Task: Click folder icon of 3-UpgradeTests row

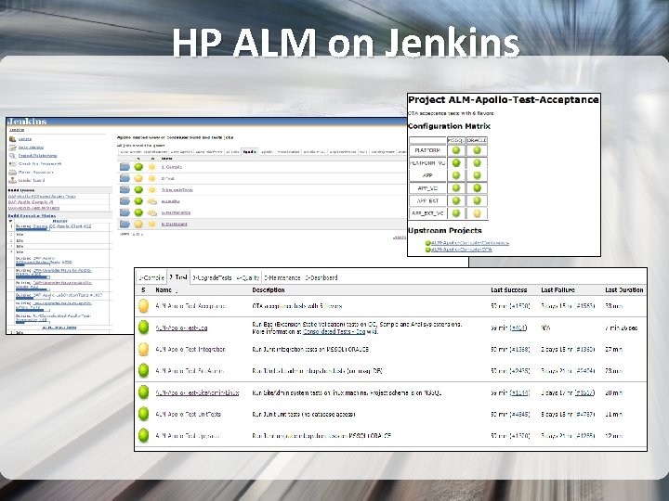Action: [x=125, y=189]
